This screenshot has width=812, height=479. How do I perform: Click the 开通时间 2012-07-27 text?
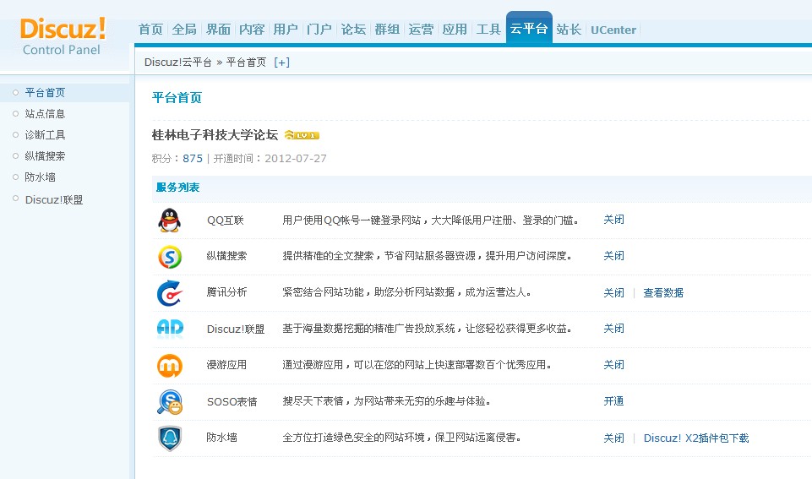click(x=270, y=159)
